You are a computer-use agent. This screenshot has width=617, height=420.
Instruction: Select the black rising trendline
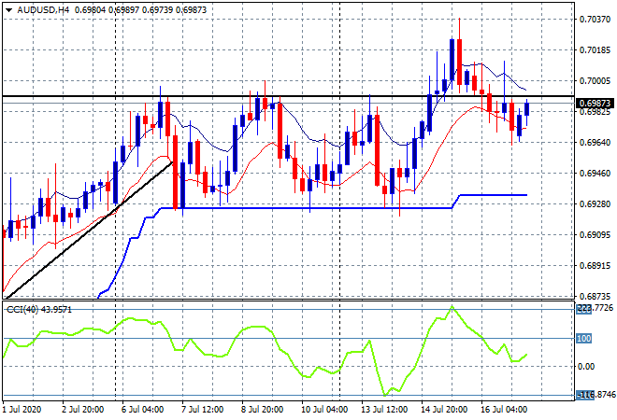point(89,230)
